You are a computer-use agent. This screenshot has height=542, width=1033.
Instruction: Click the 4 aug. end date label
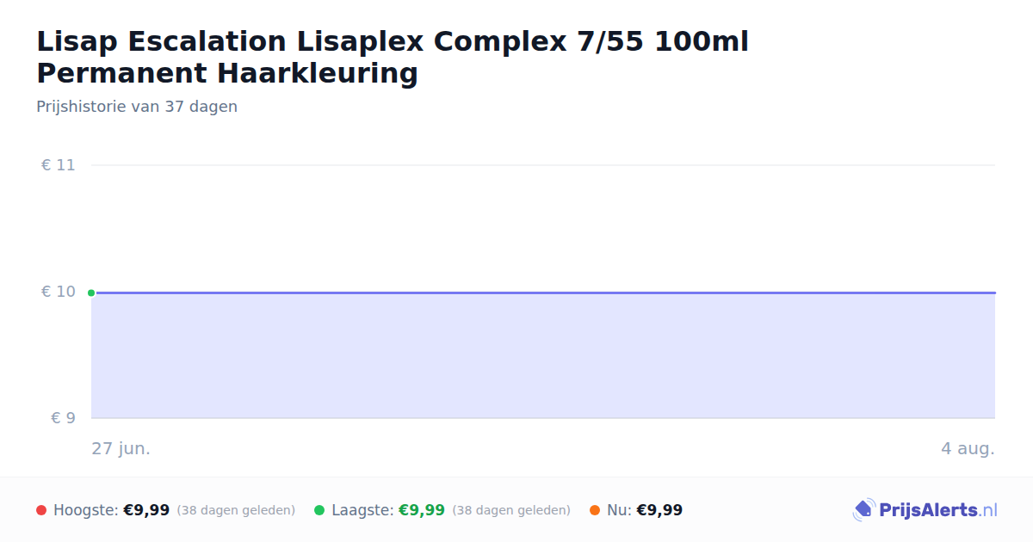tap(968, 448)
